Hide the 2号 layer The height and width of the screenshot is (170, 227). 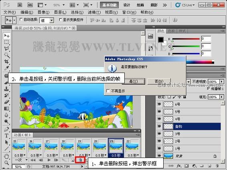159,141
